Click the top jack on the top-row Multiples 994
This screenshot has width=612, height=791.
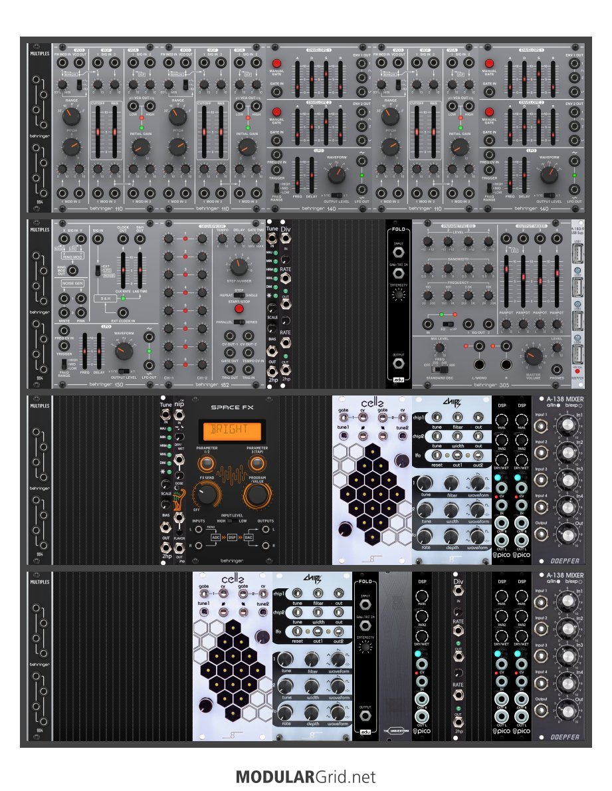[x=37, y=80]
